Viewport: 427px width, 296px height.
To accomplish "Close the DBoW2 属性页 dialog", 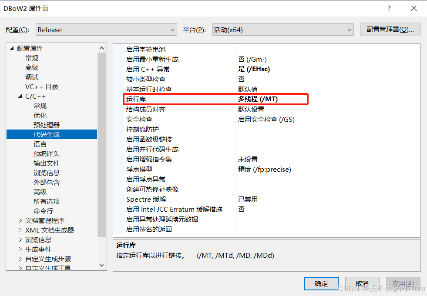I will click(414, 8).
